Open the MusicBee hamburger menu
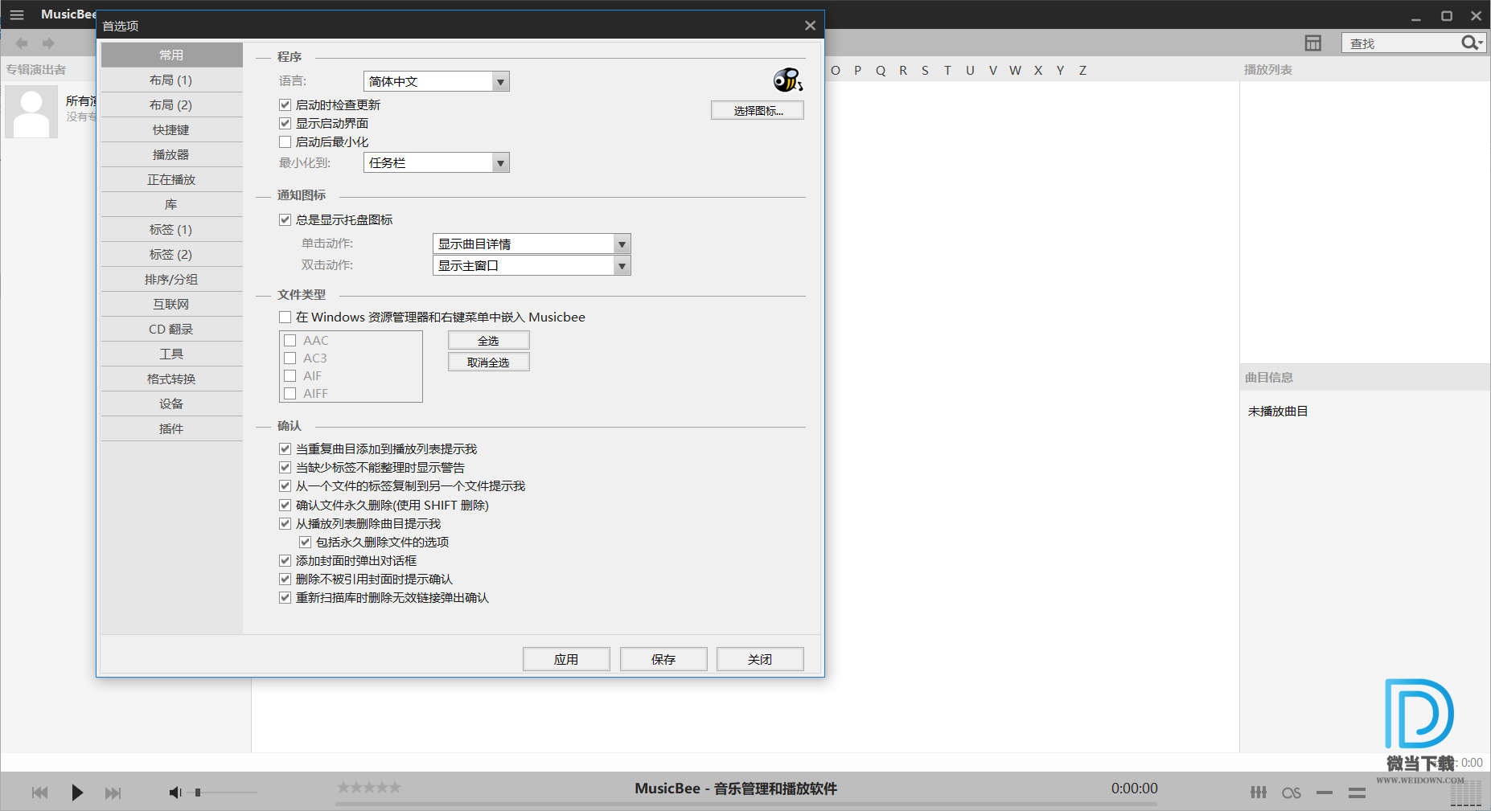The width and height of the screenshot is (1491, 811). (x=17, y=14)
